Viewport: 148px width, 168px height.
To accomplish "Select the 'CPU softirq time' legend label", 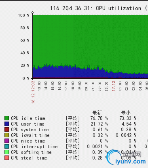I will pyautogui.click(x=31, y=152).
